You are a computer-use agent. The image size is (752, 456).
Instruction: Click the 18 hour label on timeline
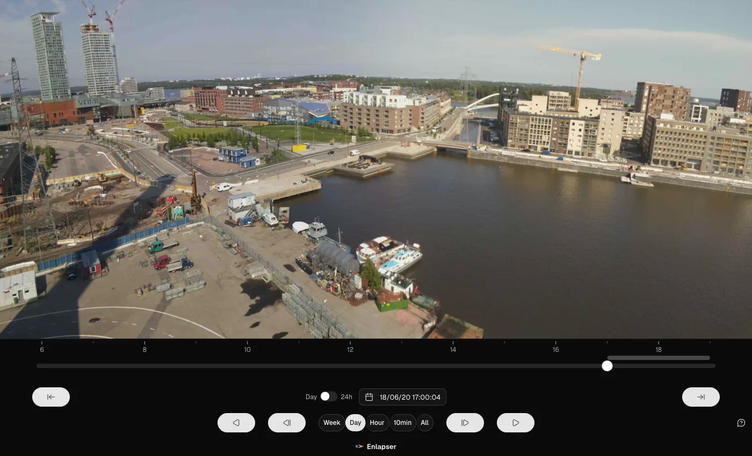[x=659, y=350]
